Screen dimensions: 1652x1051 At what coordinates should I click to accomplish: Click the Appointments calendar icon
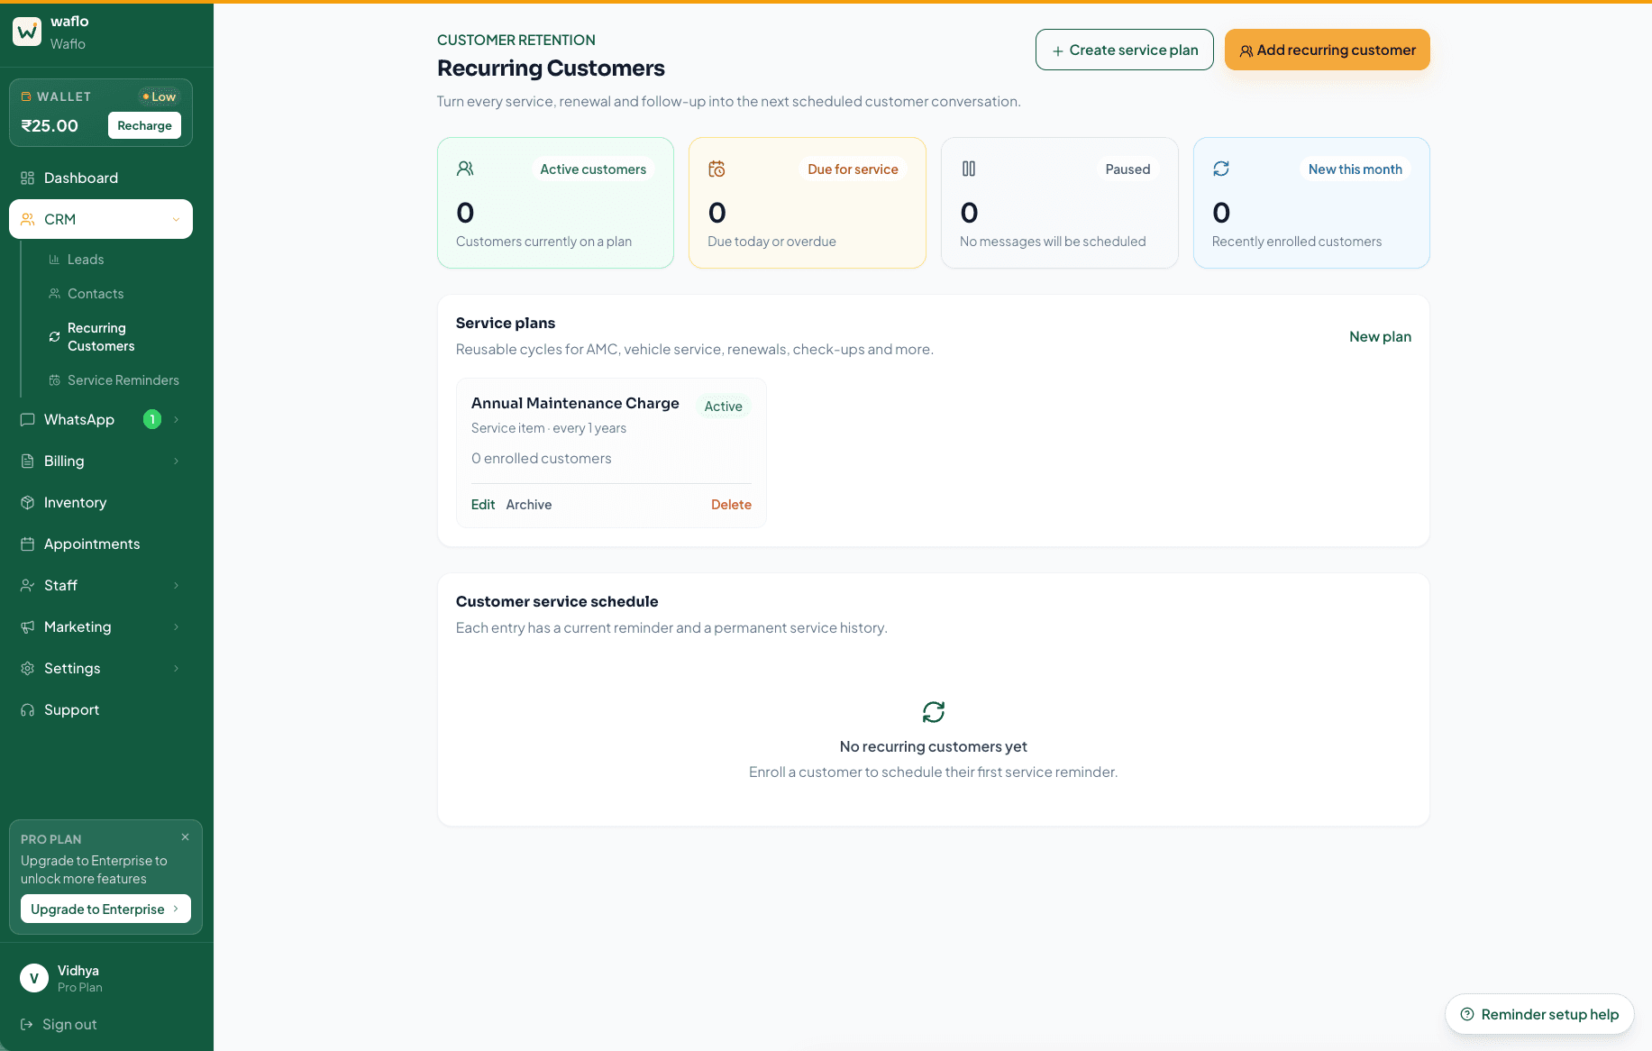pos(27,544)
